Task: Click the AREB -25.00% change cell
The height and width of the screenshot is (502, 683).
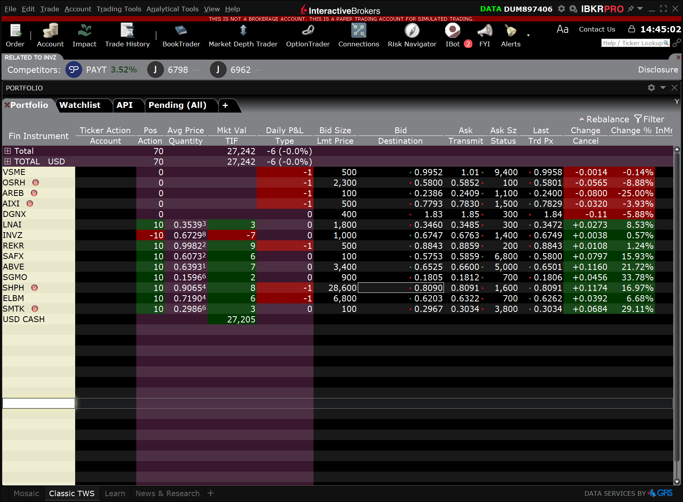Action: tap(631, 193)
